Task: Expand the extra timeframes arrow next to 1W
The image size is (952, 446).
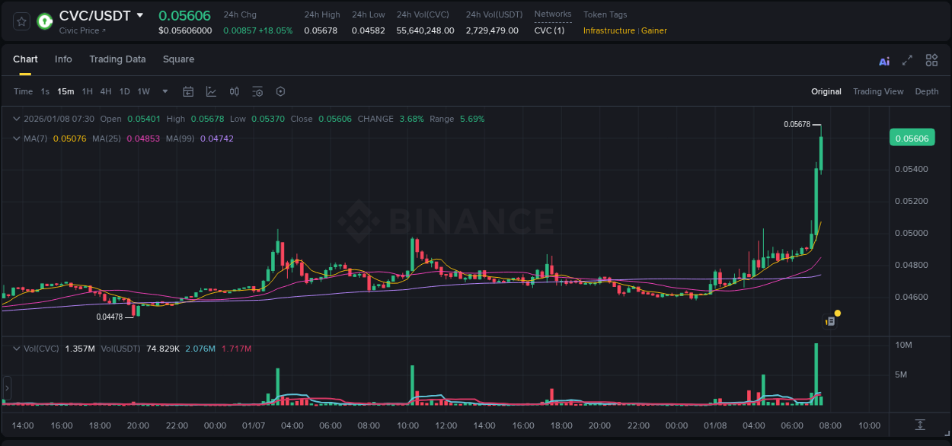Action: coord(164,91)
